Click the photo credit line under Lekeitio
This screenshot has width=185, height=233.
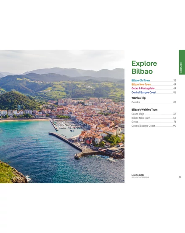point(140,177)
